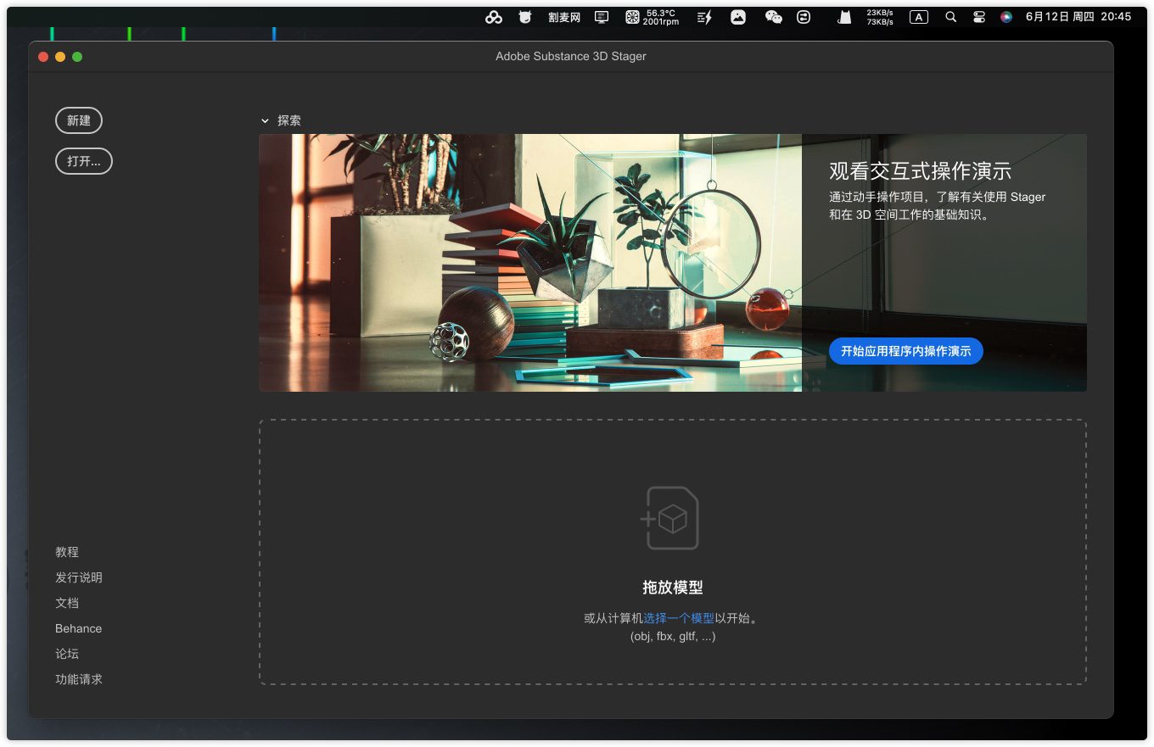This screenshot has width=1154, height=747.
Task: Click the (obj, fbx, gltf, ...) format text
Action: [x=673, y=636]
